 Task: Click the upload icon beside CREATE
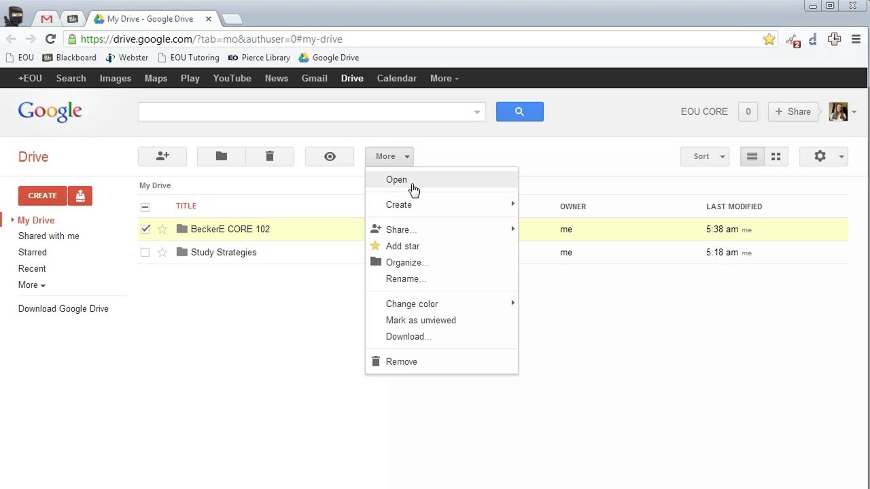[80, 196]
